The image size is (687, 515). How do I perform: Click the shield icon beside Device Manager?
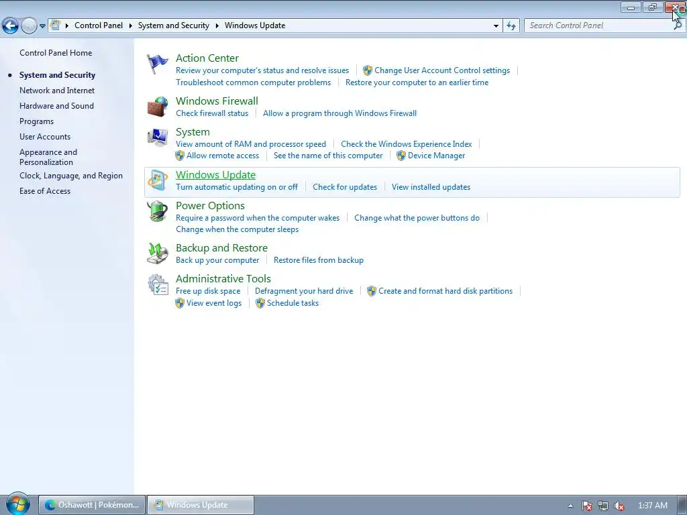click(401, 156)
